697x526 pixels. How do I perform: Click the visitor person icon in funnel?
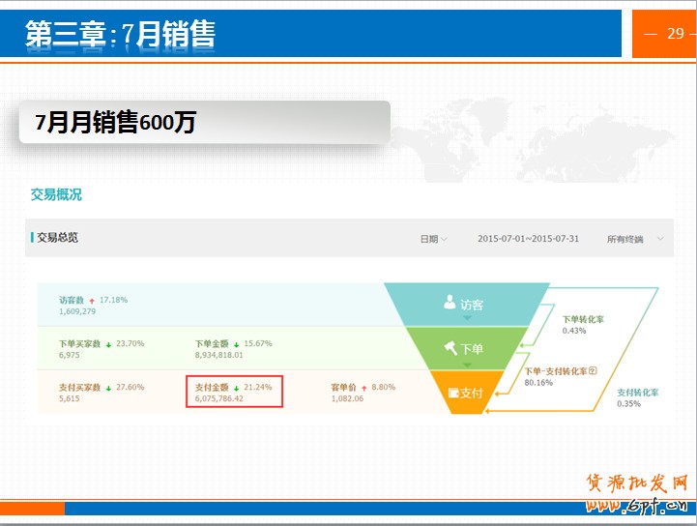(450, 303)
